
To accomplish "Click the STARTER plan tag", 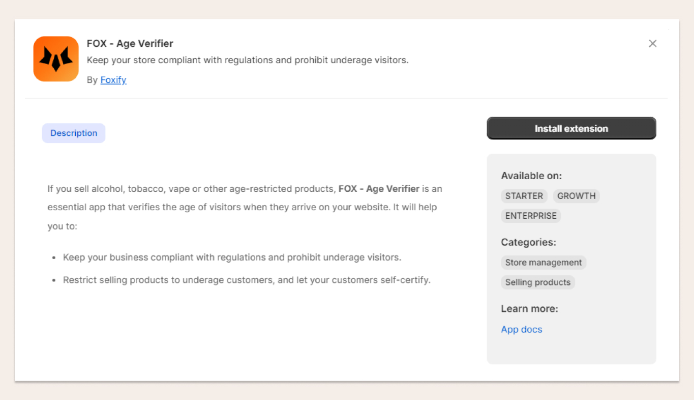I will 524,196.
